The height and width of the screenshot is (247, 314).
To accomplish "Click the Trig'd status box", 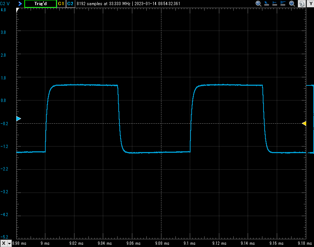I will point(41,4).
